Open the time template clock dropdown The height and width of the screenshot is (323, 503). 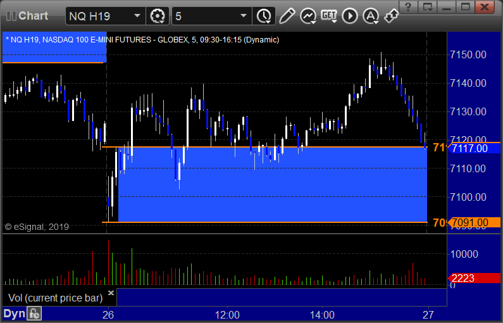[x=264, y=16]
